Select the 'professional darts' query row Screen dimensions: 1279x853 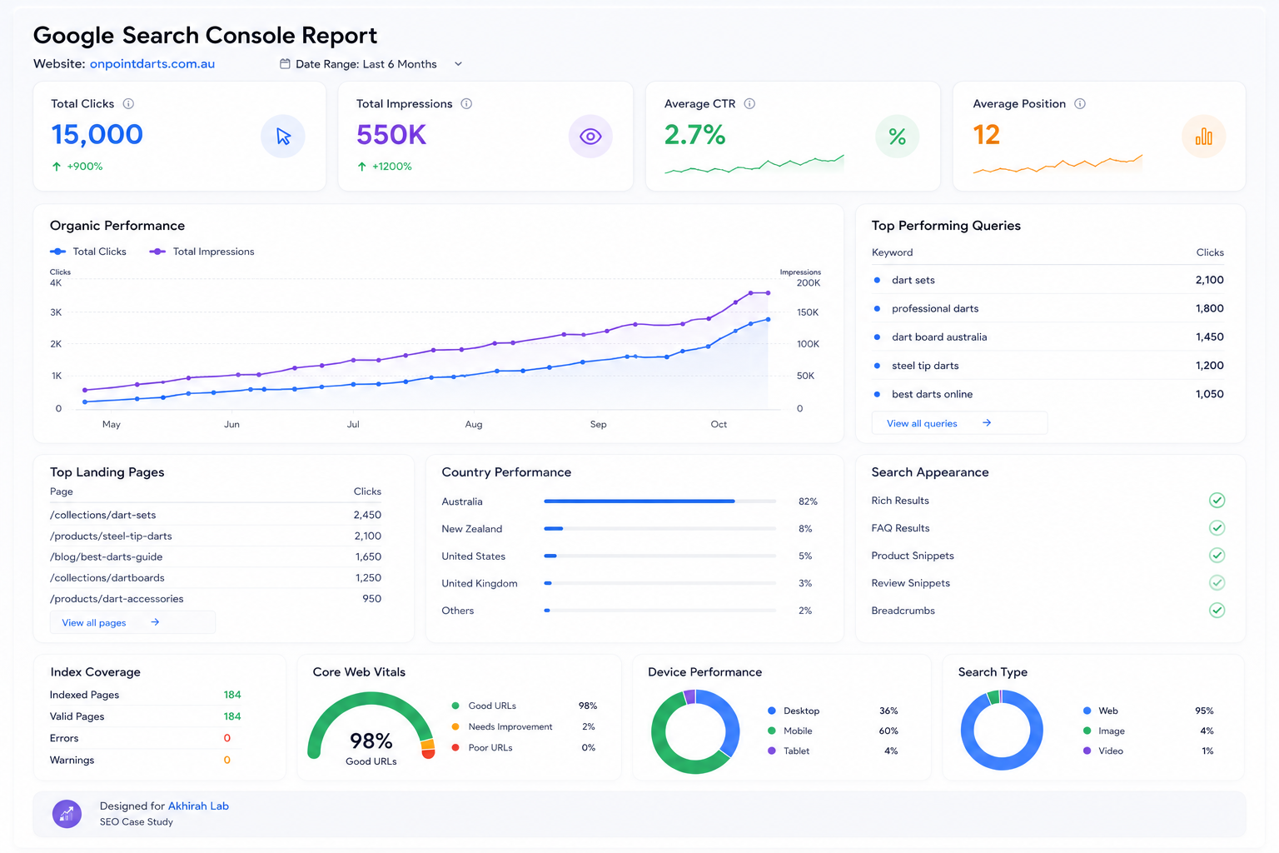pos(1048,309)
